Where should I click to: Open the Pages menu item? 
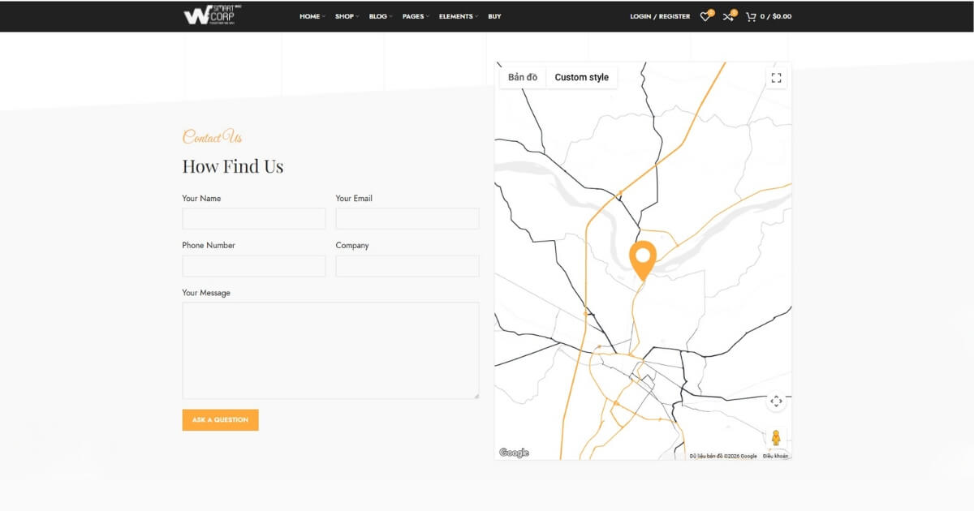[415, 16]
